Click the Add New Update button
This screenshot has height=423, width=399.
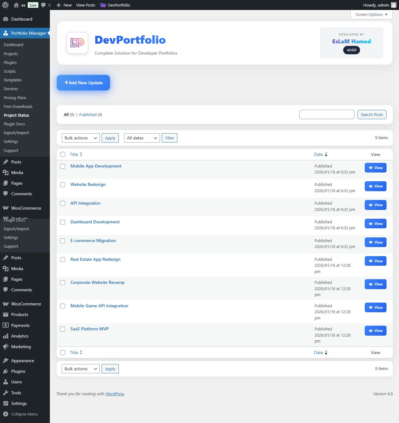click(x=83, y=83)
